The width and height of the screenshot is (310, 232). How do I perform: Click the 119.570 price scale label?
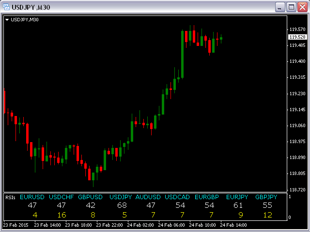[x=297, y=29]
